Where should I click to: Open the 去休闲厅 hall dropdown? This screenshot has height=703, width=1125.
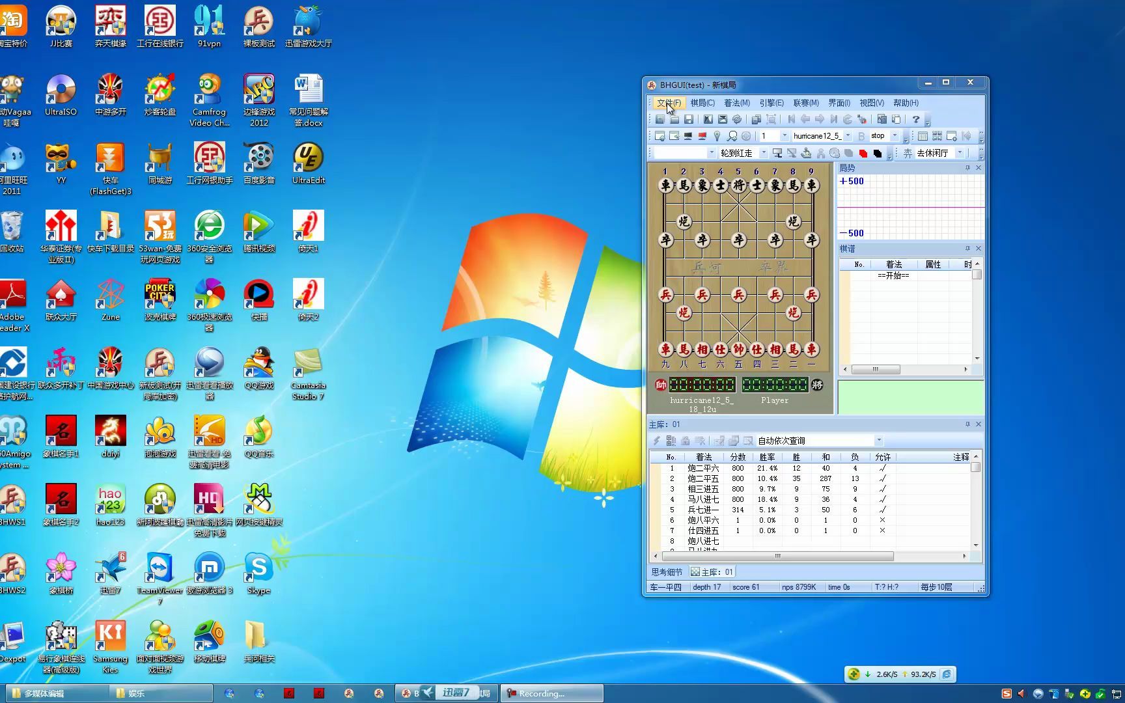(960, 153)
